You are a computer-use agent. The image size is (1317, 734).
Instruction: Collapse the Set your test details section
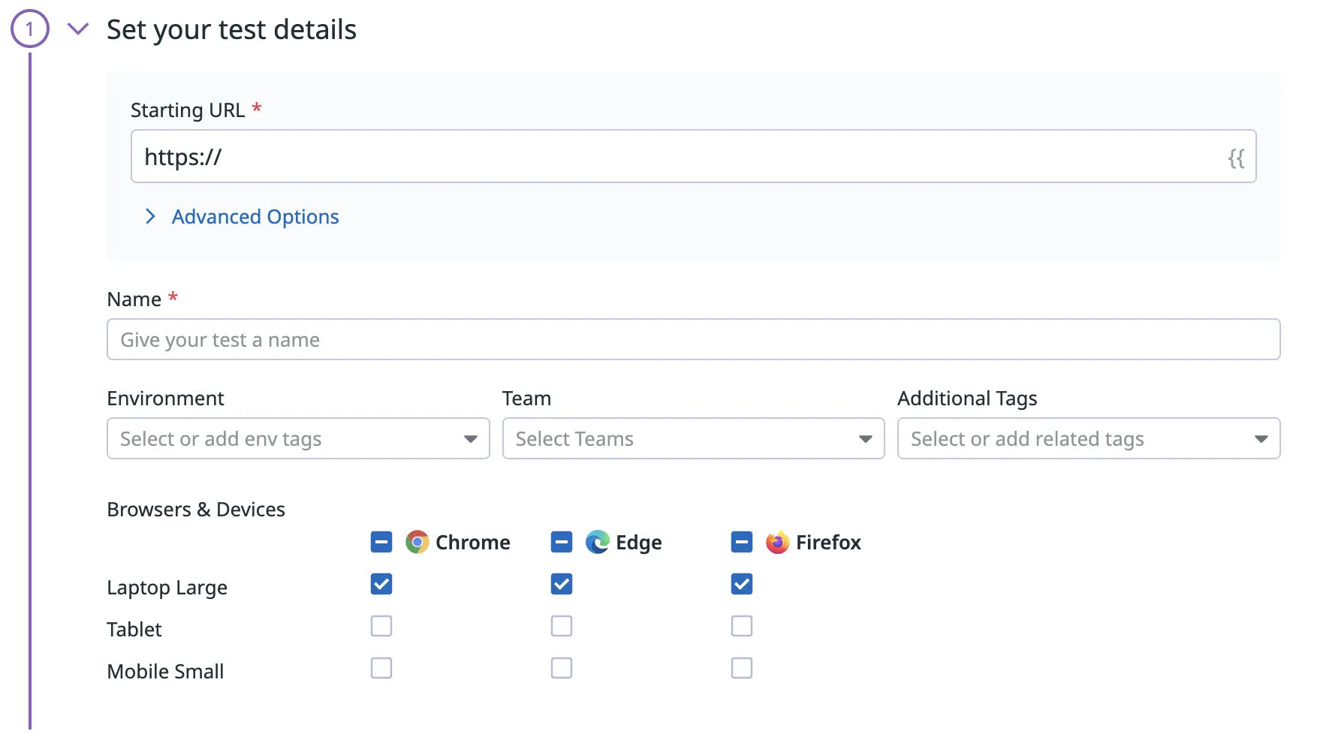coord(78,29)
